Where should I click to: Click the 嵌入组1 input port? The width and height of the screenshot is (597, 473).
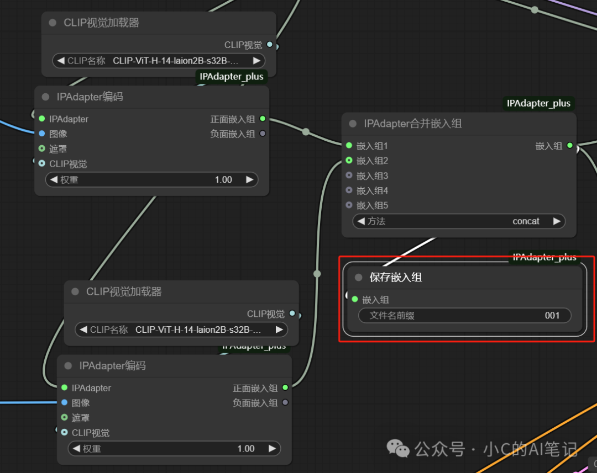tap(349, 145)
